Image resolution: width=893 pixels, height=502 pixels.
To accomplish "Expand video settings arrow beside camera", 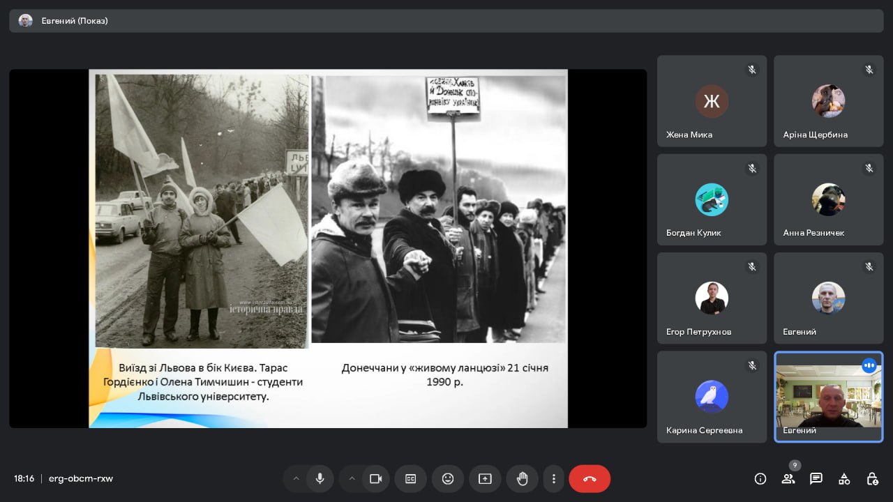I will click(x=352, y=478).
